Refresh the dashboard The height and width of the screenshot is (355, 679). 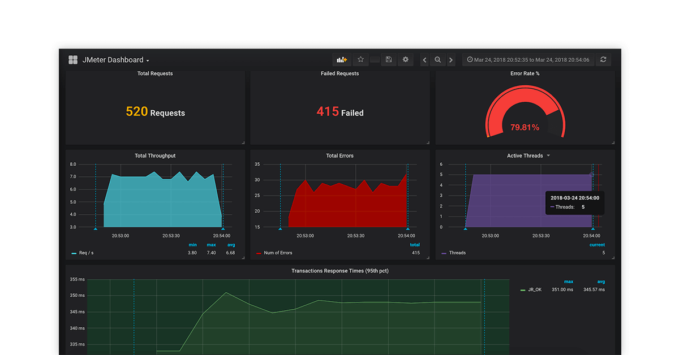604,60
